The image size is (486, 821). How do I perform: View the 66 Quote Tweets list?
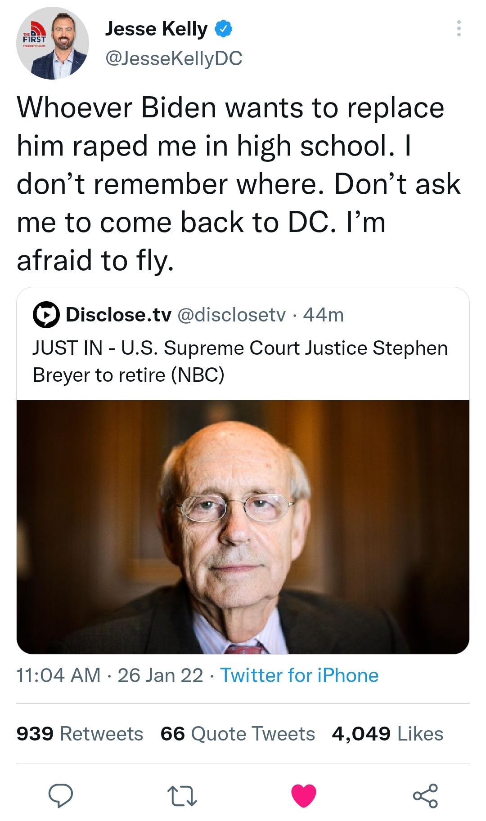coord(238,734)
